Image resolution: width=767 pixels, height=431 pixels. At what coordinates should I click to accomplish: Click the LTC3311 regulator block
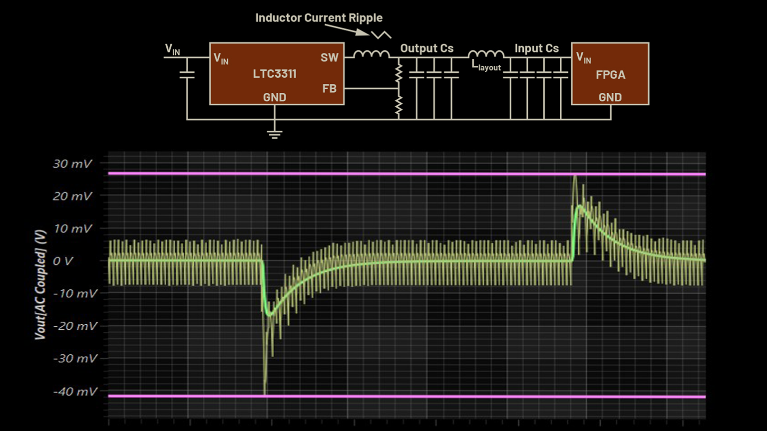click(x=277, y=74)
